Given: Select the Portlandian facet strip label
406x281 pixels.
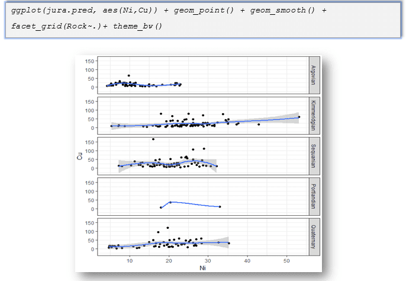Looking at the screenshot, I should [313, 196].
